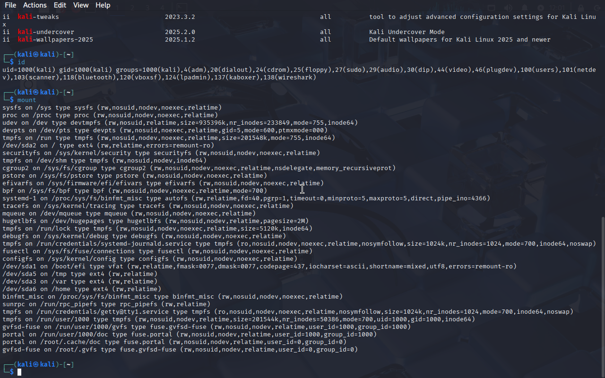Click the 'hugetlbfs on /dev/hugepages' line
The height and width of the screenshot is (378, 605).
pyautogui.click(x=156, y=221)
